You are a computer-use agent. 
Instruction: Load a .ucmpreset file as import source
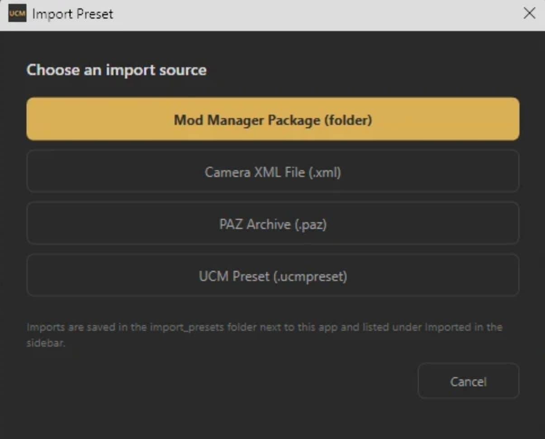point(273,275)
